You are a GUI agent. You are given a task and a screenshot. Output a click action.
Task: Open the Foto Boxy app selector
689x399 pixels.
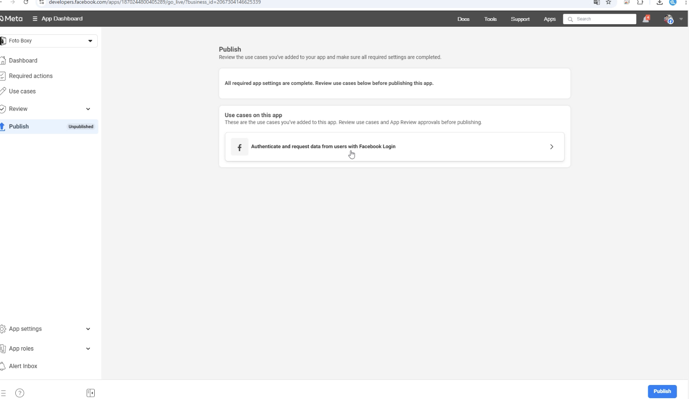point(48,41)
